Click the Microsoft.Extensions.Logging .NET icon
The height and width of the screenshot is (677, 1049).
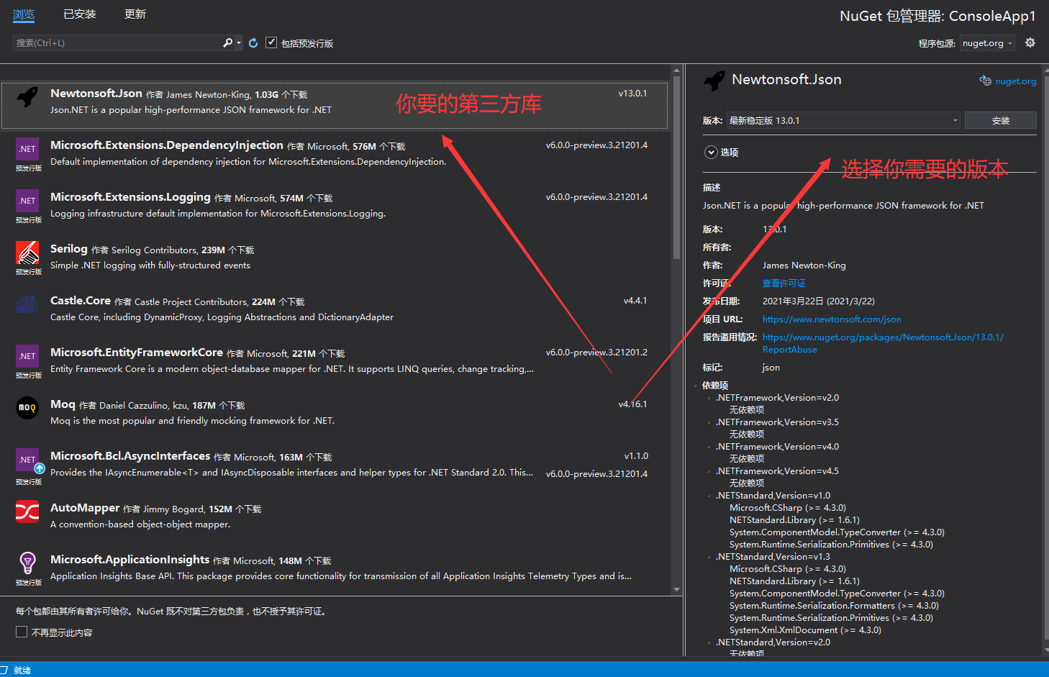[x=27, y=200]
